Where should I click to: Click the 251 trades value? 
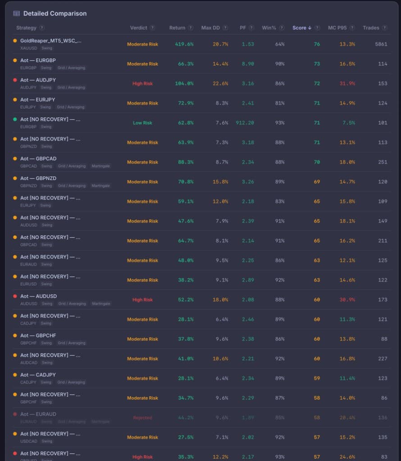tap(383, 162)
